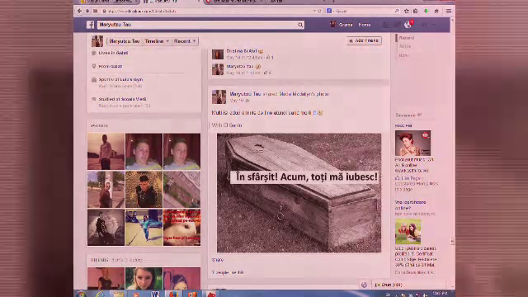This screenshot has width=528, height=297.
Task: Click the browser forward arrow
Action: [x=87, y=11]
